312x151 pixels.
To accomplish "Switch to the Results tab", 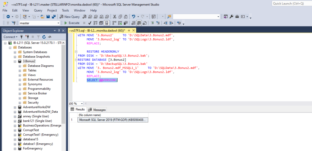I will coord(78,110).
